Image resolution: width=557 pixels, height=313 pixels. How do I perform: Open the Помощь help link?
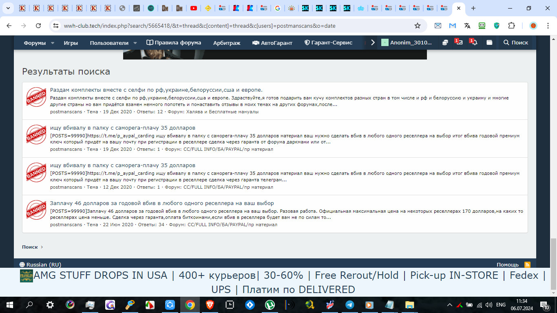click(508, 265)
